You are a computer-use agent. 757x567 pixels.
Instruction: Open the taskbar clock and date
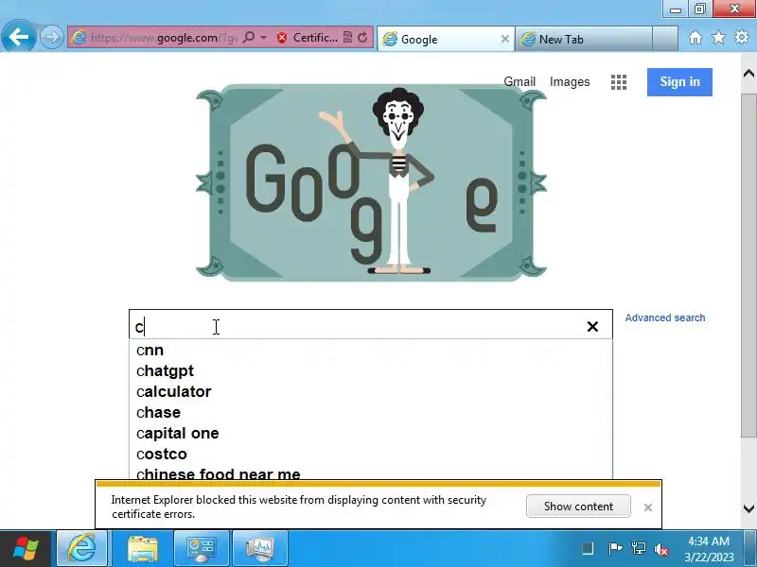click(x=709, y=549)
